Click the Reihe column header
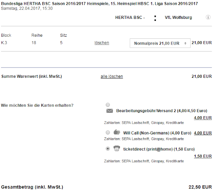Viewport: 220px width, 192px height. click(37, 35)
